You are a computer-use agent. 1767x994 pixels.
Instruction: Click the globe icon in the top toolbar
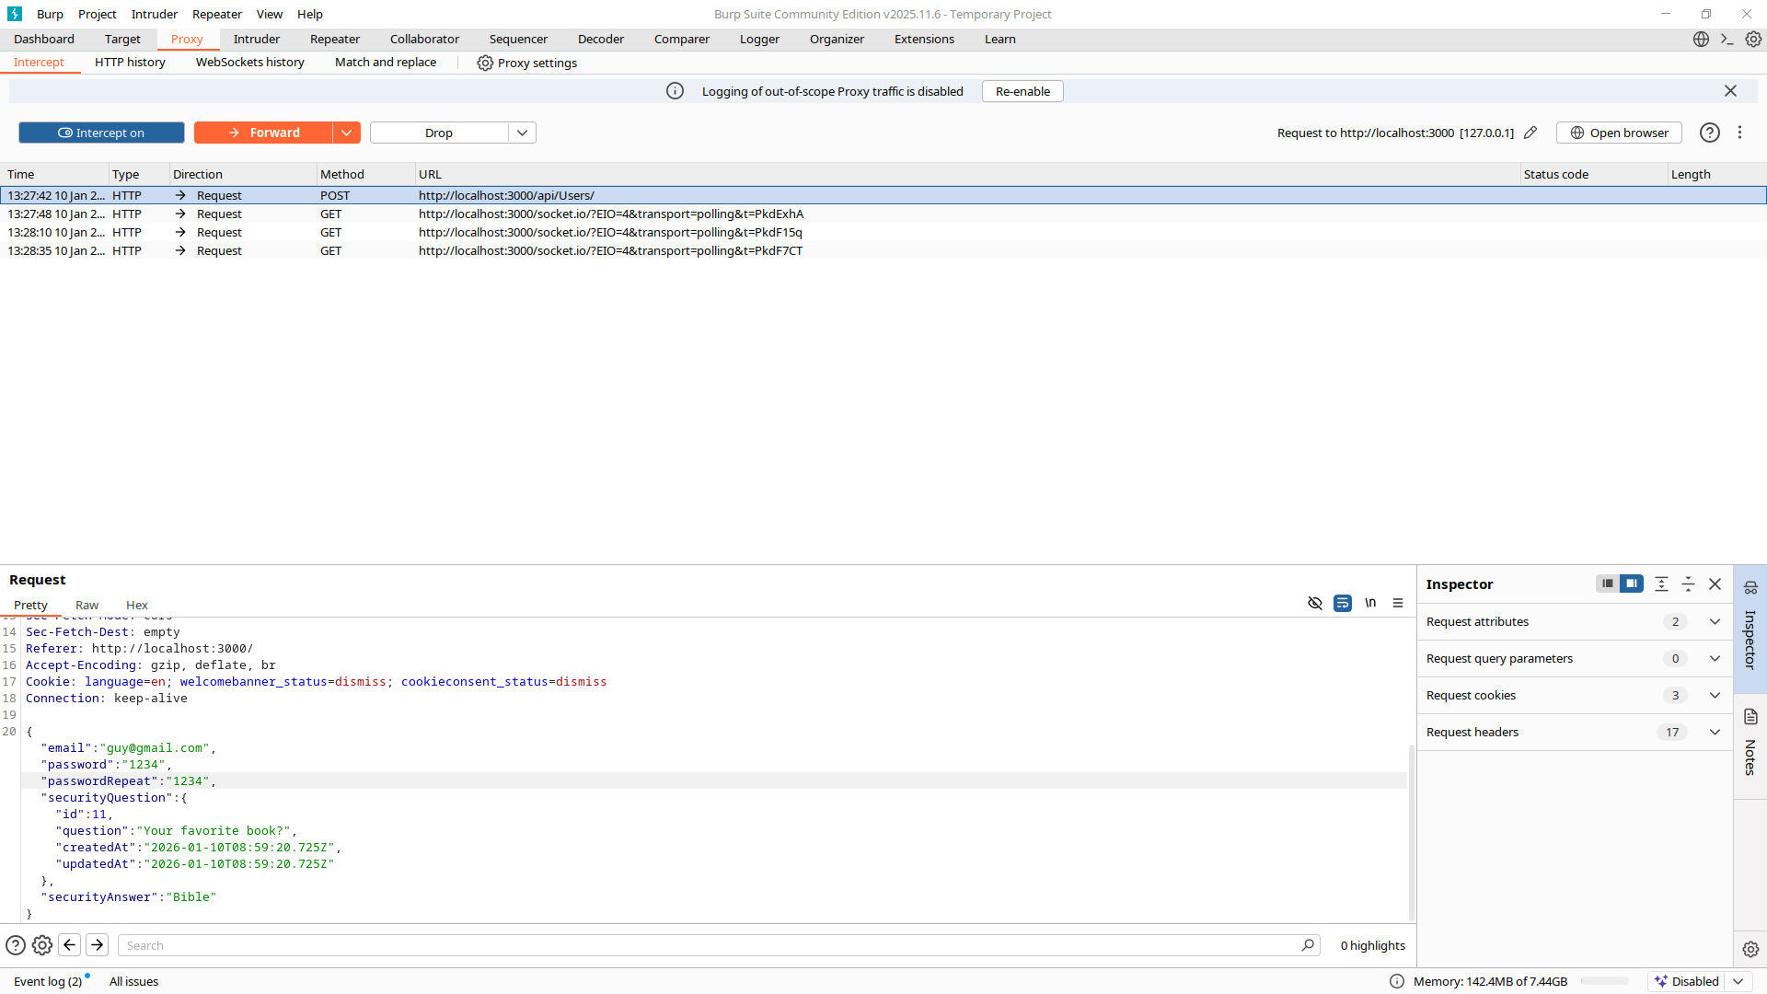point(1701,39)
